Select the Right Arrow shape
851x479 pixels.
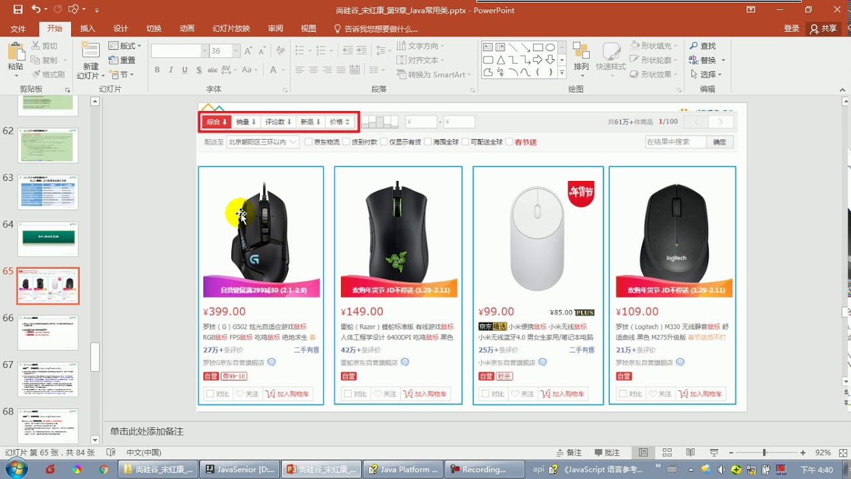(x=538, y=60)
